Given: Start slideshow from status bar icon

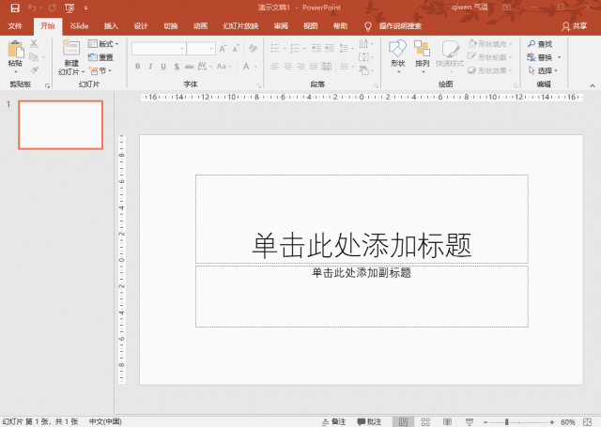Looking at the screenshot, I should [x=469, y=421].
